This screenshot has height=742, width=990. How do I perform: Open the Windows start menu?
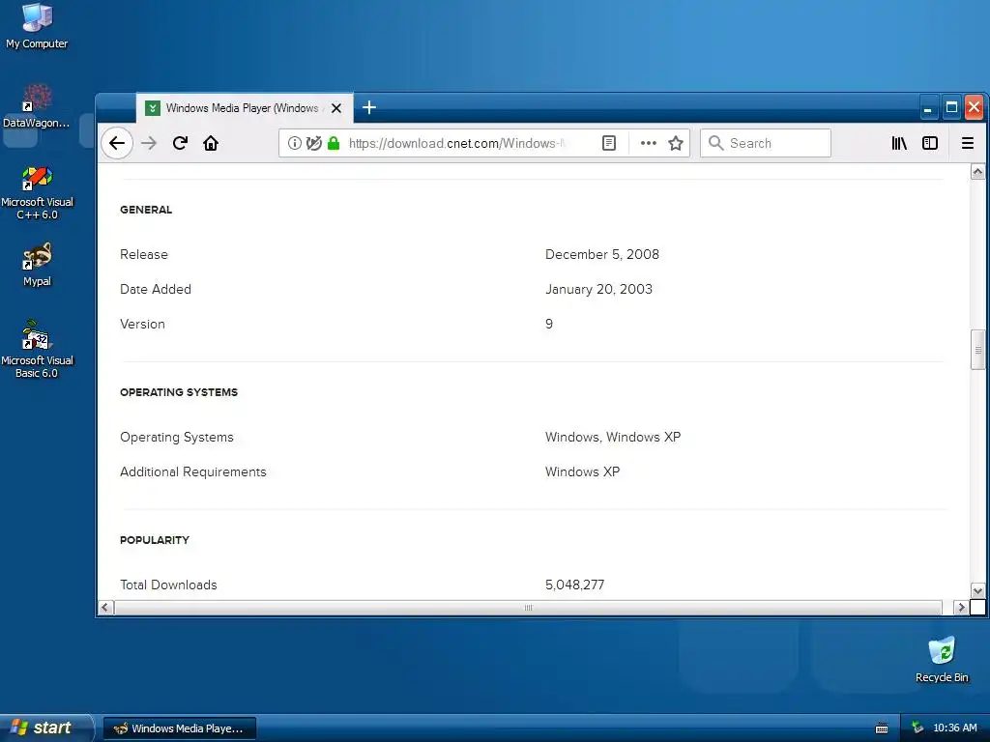(x=45, y=728)
